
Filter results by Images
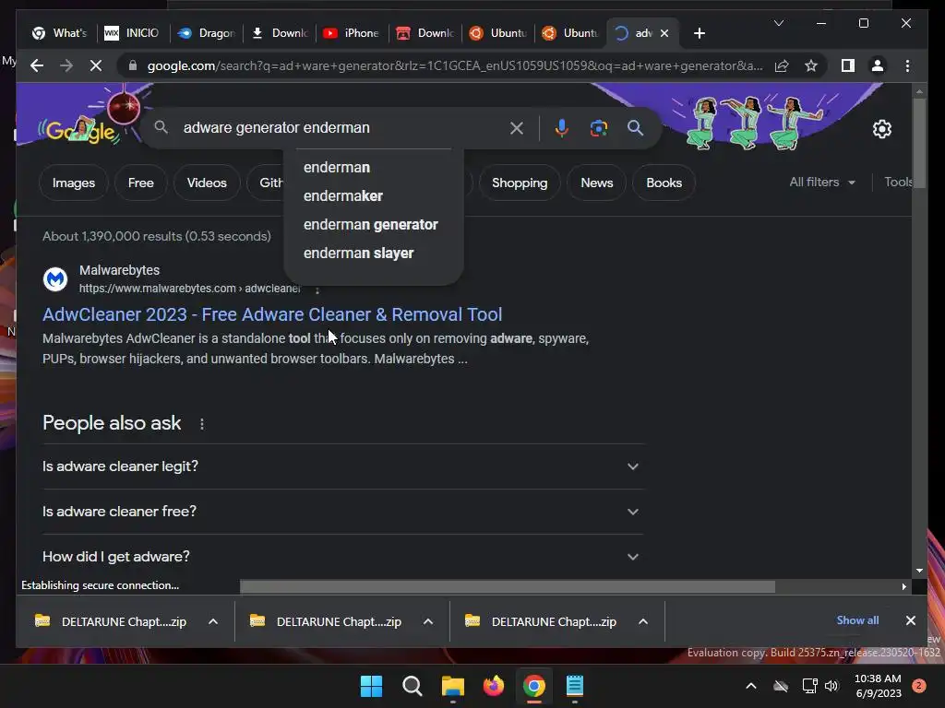[x=74, y=183]
